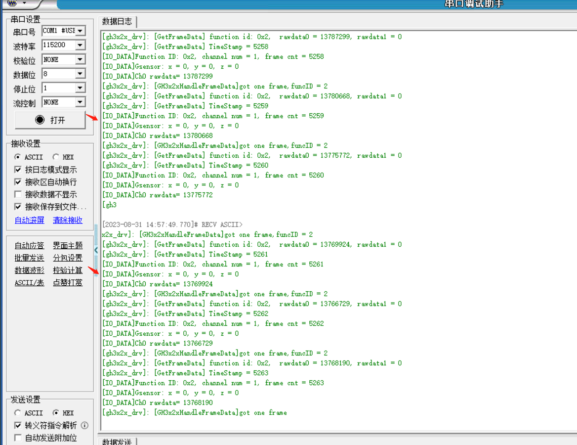Toggle the 按日志模式显示 checkbox
577x445 pixels.
coord(18,170)
